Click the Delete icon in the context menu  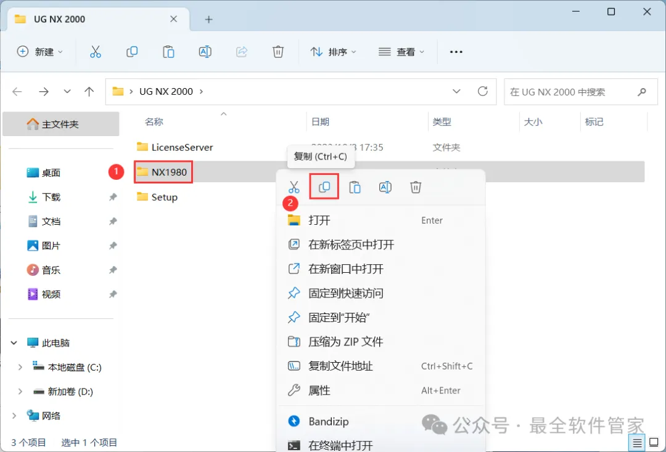[416, 187]
